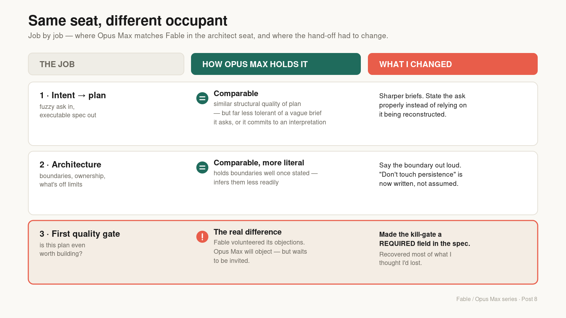This screenshot has height=318, width=566.
Task: Click the text 'boundaries, ownership, what's off limits'
Action: click(x=73, y=180)
